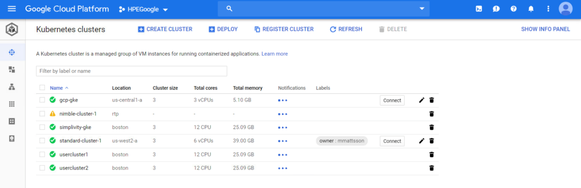Image resolution: width=581 pixels, height=188 pixels.
Task: Open the usercluster1 cluster name link
Action: pyautogui.click(x=74, y=154)
